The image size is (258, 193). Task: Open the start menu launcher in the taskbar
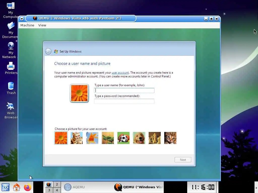pos(6,187)
